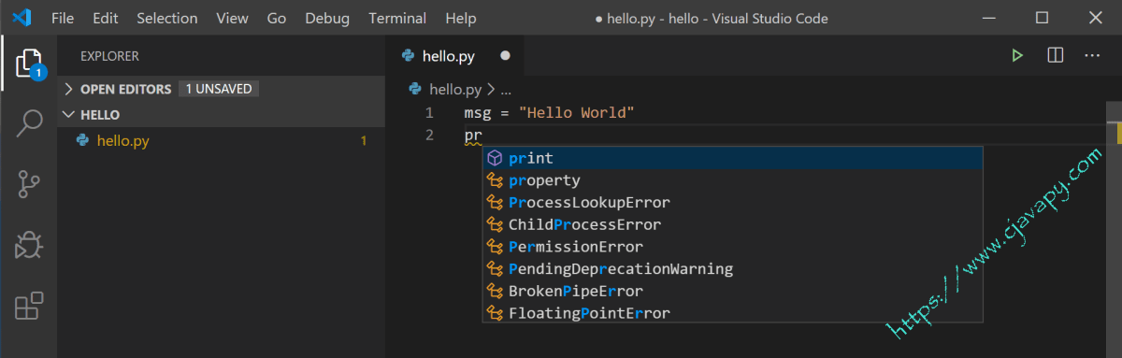Choose ChildProcessError suggestion
Viewport: 1122px width, 358px height.
point(732,224)
